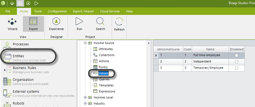Select the Home ribbon tab

click(x=24, y=11)
